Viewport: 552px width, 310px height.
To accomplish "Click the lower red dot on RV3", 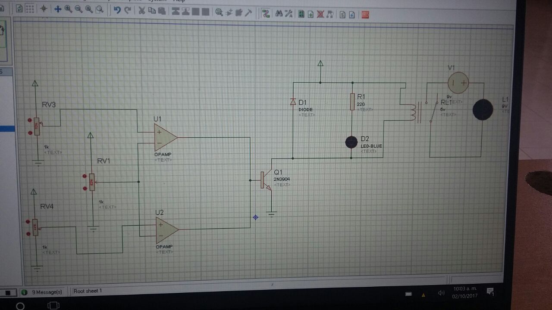I will (30, 133).
